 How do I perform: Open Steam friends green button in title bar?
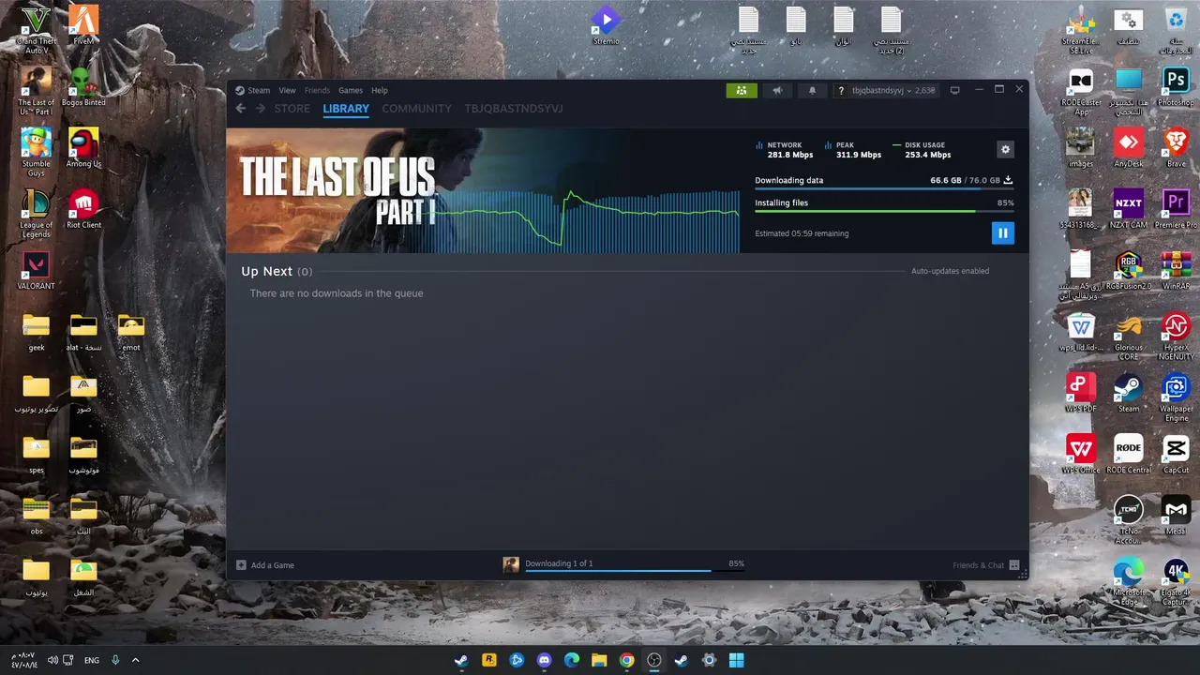(741, 90)
